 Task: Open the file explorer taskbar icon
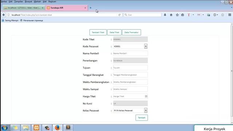tap(26, 128)
